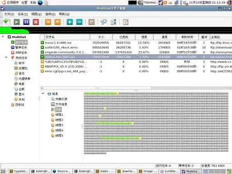232x174 pixels.
Task: Sort by the 大小 size column header
Action: [101, 37]
